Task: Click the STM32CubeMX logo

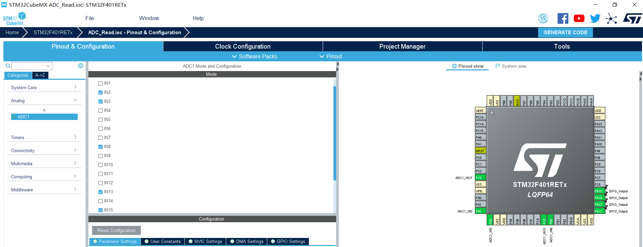Action: 14,18
